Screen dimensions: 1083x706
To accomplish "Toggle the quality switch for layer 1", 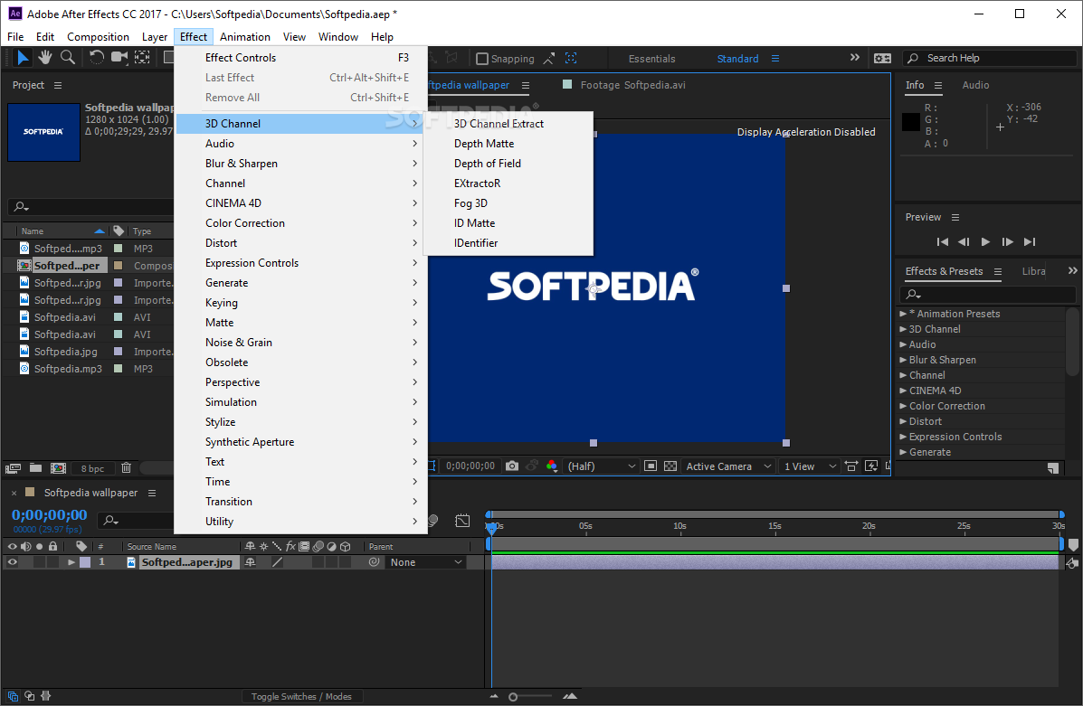I will click(277, 562).
